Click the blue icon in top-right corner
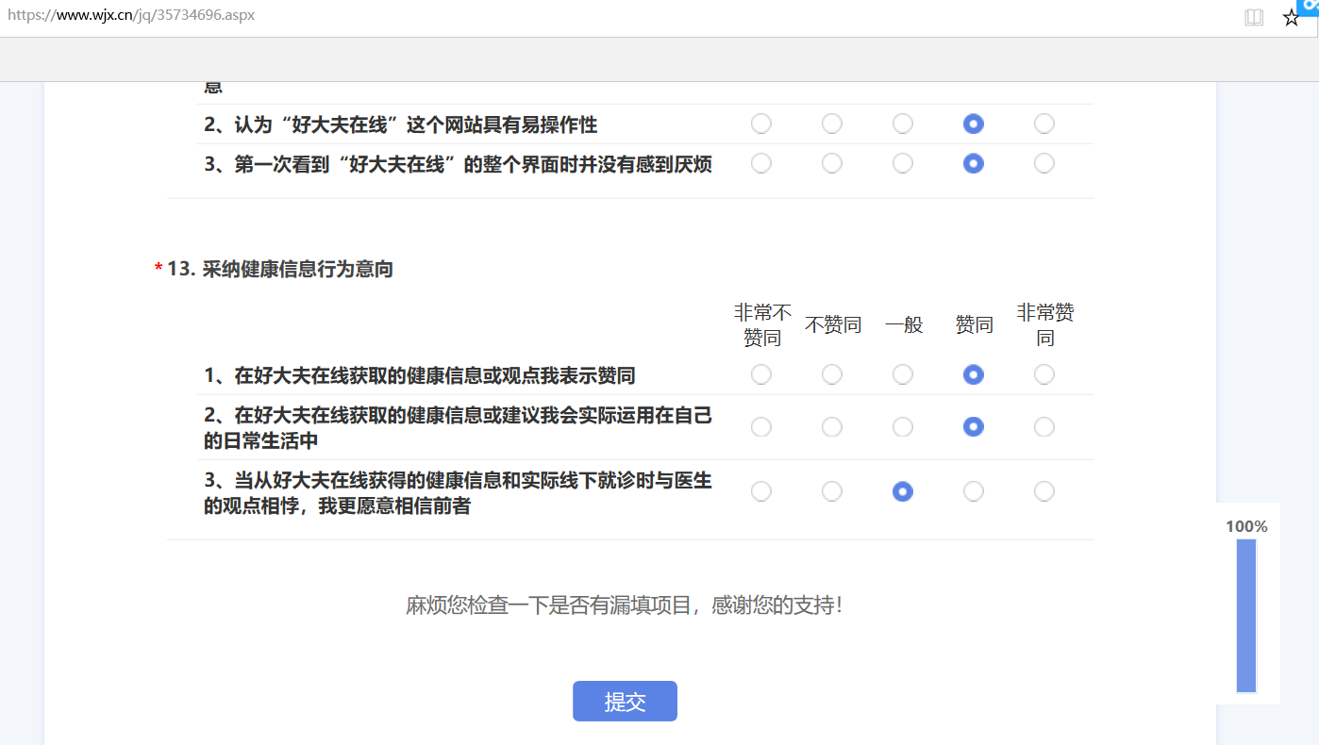 [1310, 6]
